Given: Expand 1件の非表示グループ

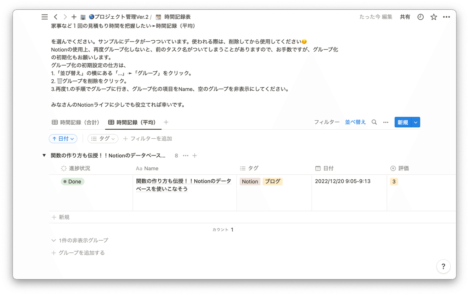Looking at the screenshot, I should 80,240.
